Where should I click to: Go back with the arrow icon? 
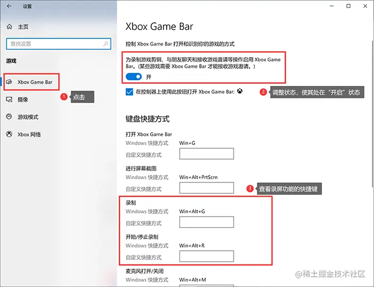click(x=9, y=6)
